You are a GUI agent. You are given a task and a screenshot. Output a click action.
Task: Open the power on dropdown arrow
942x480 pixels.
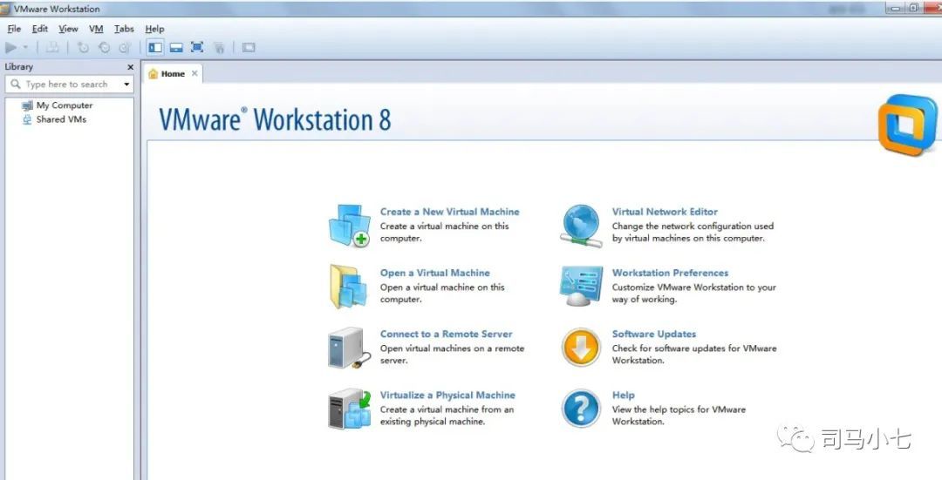pos(26,47)
